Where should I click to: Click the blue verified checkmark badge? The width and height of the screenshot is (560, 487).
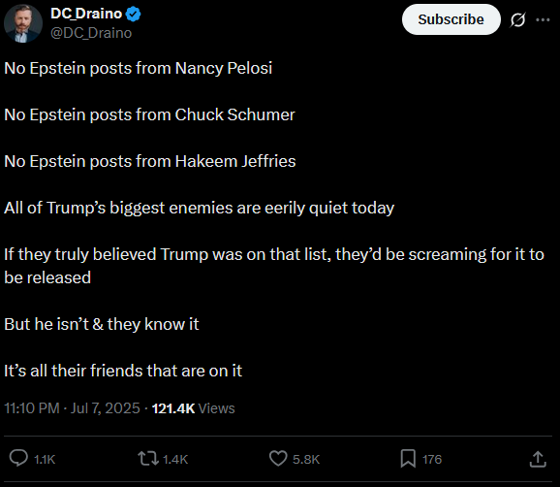click(x=133, y=14)
